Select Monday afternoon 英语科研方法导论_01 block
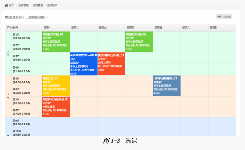 tap(56, 107)
